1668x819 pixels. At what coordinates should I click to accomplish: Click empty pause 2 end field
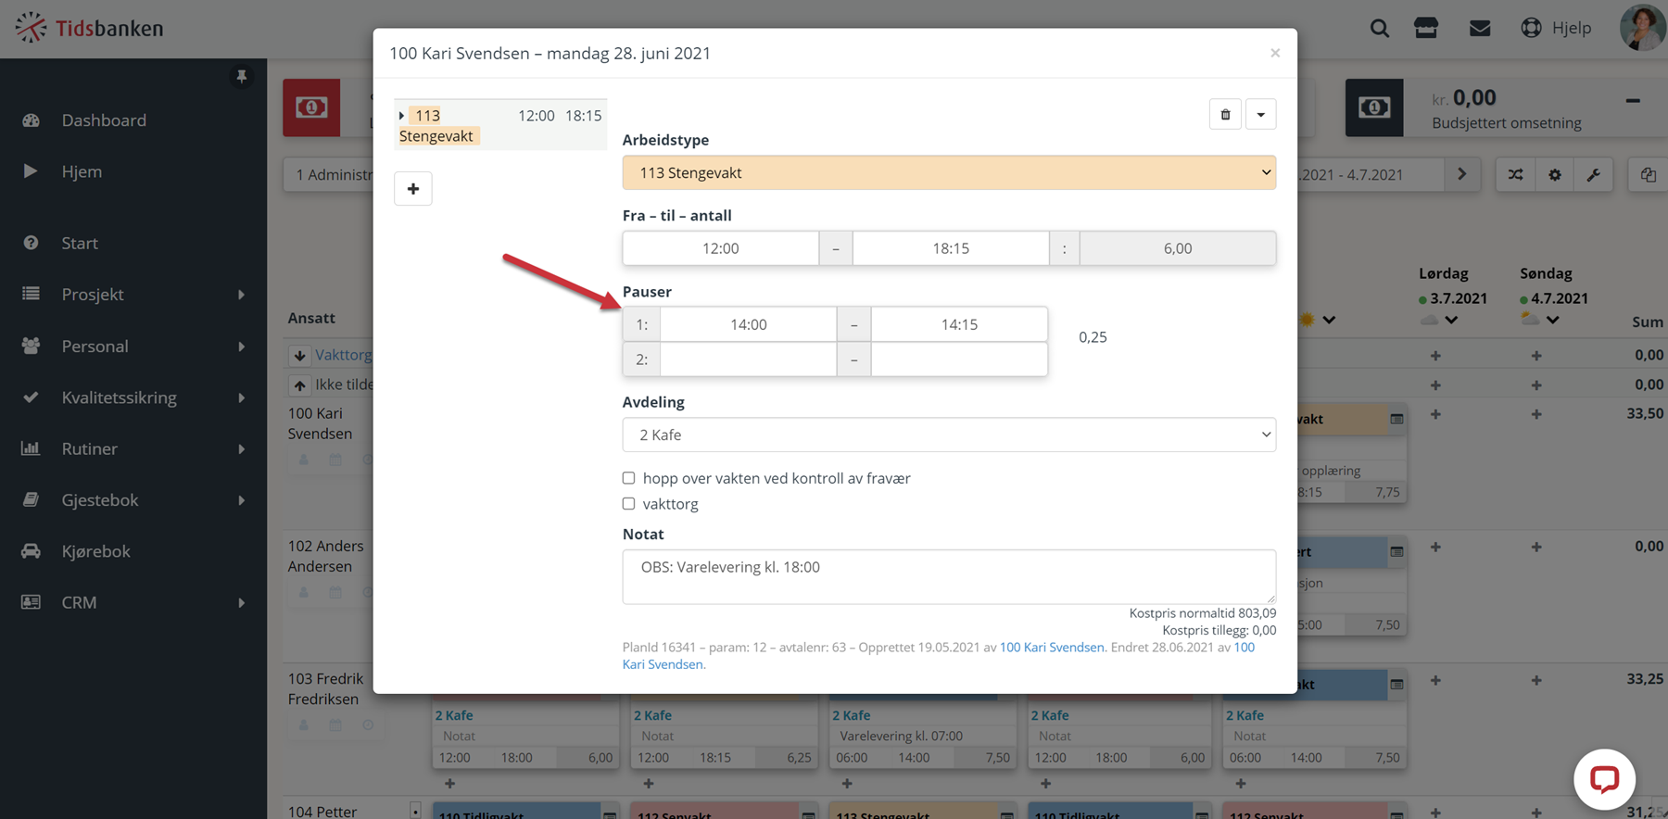coord(959,359)
